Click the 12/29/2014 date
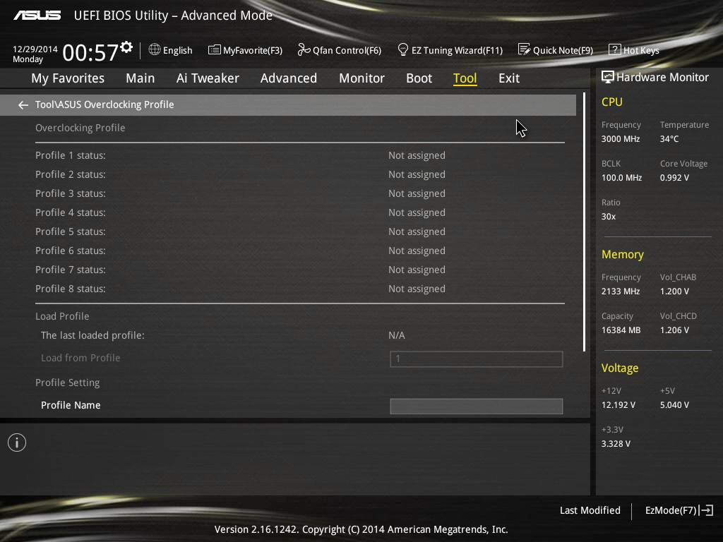 point(35,49)
